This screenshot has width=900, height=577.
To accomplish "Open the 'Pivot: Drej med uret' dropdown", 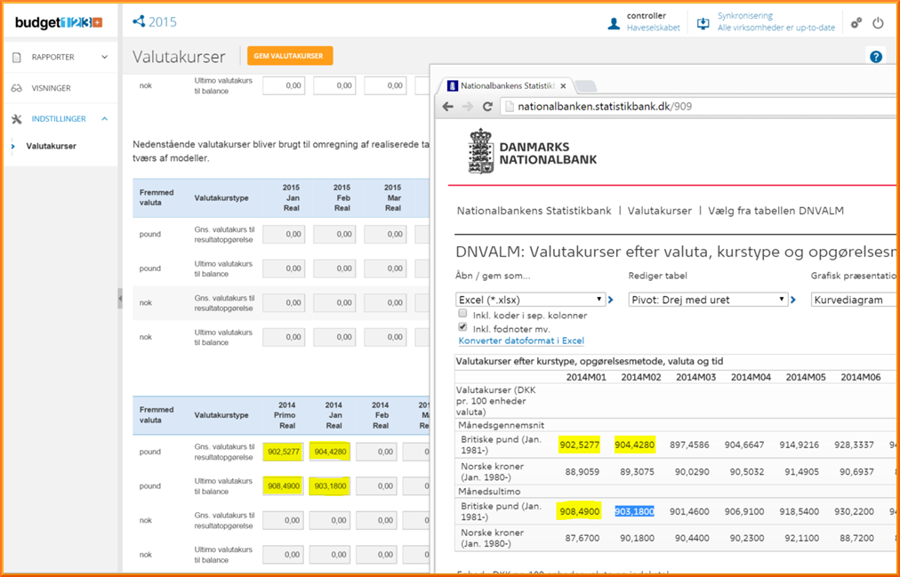I will click(x=708, y=300).
